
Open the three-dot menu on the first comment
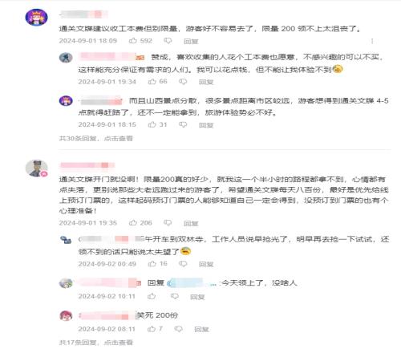pos(372,41)
